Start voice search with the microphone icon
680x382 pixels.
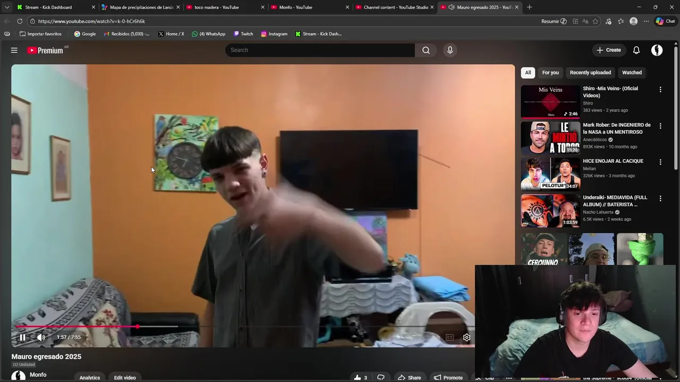pyautogui.click(x=450, y=50)
